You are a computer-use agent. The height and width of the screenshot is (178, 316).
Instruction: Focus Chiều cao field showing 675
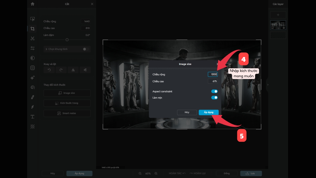[x=213, y=81]
